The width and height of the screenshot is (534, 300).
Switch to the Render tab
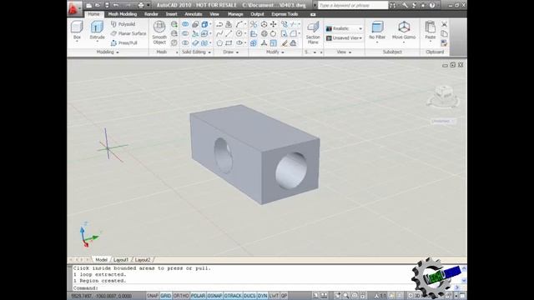click(x=151, y=14)
